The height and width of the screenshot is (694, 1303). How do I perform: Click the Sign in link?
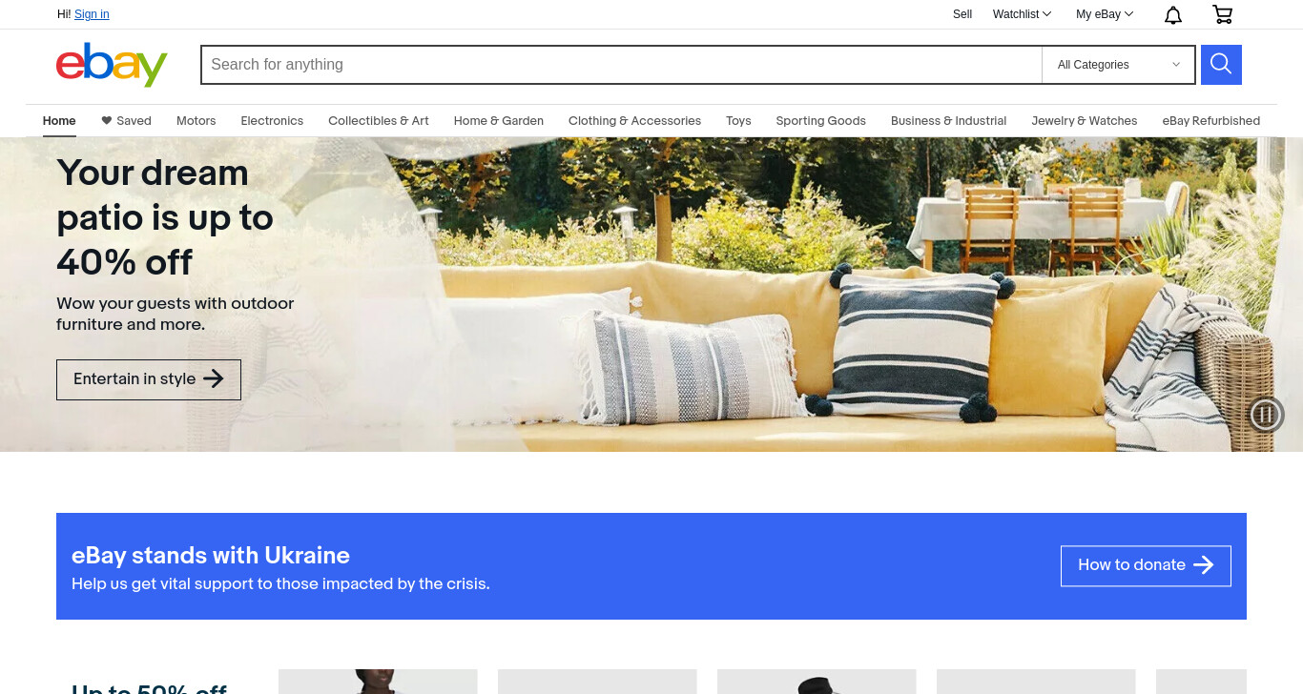point(92,14)
